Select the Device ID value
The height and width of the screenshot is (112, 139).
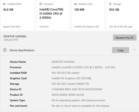[x=77, y=89]
